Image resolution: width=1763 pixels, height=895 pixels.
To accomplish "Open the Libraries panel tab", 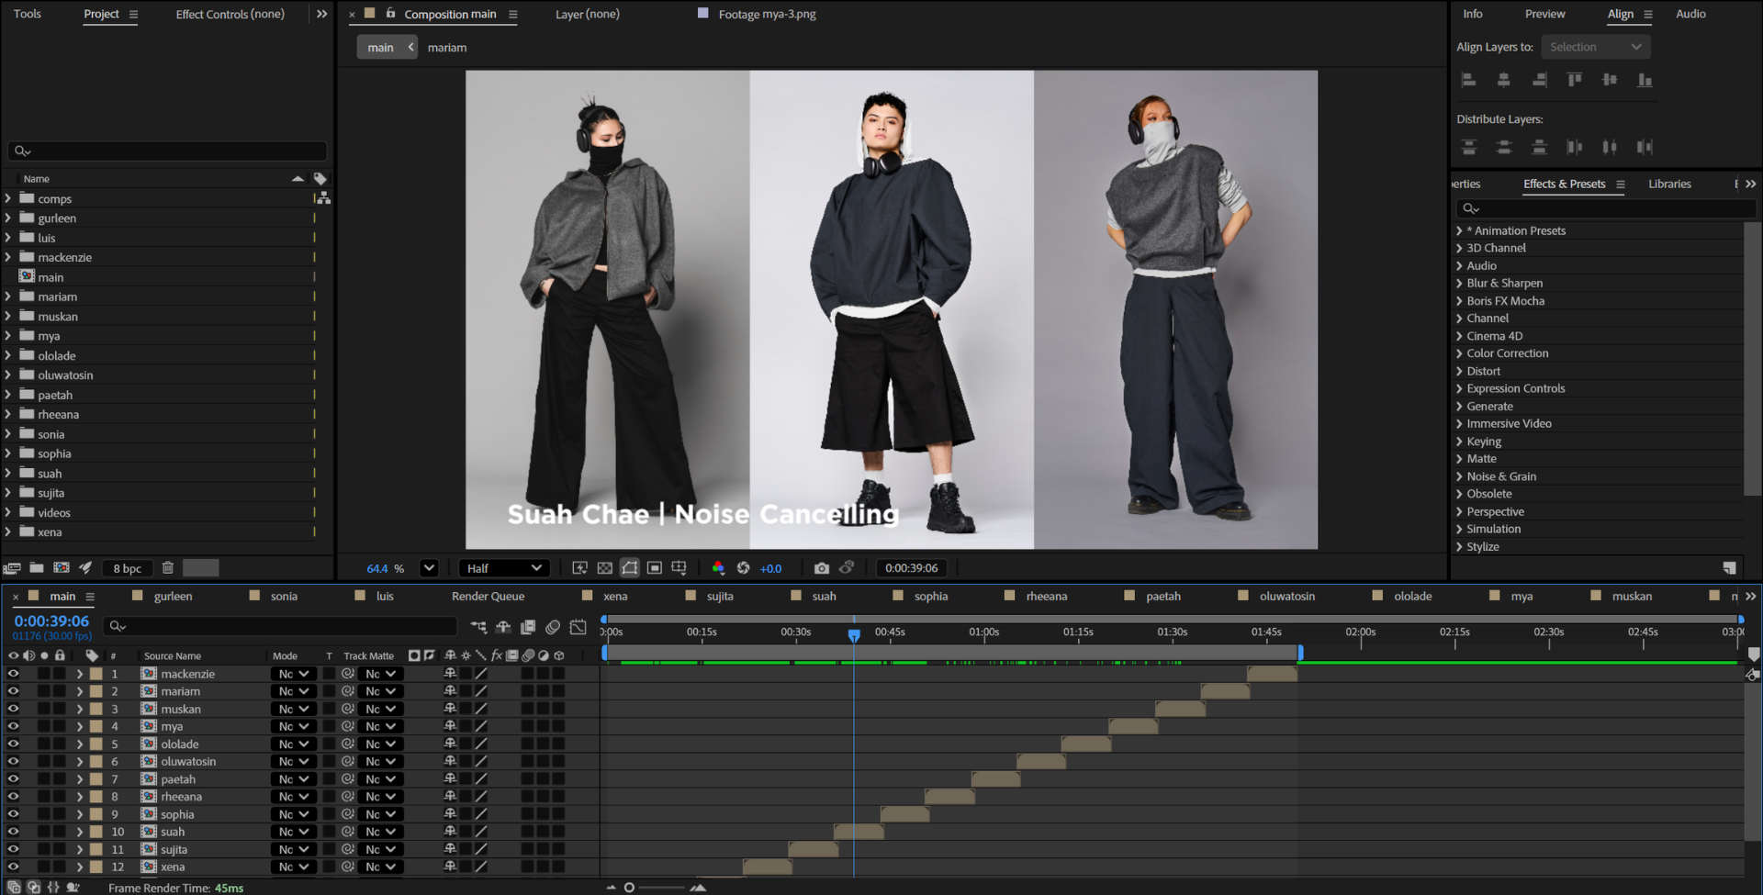I will 1669,184.
